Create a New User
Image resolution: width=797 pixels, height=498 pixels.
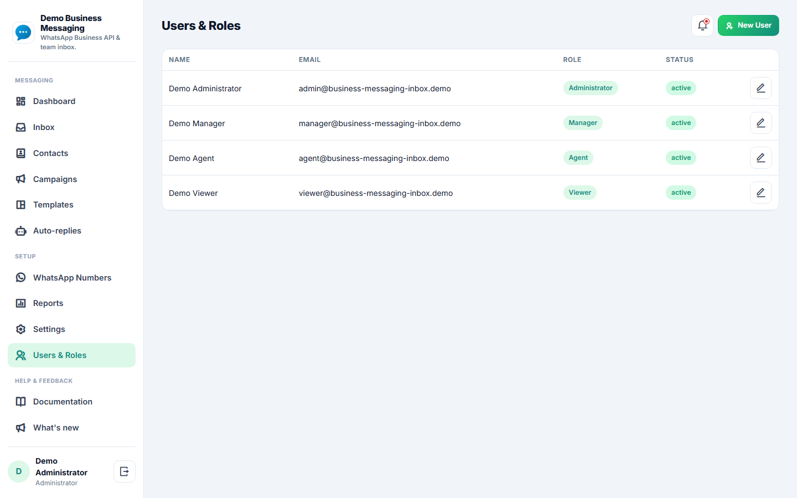(x=748, y=25)
